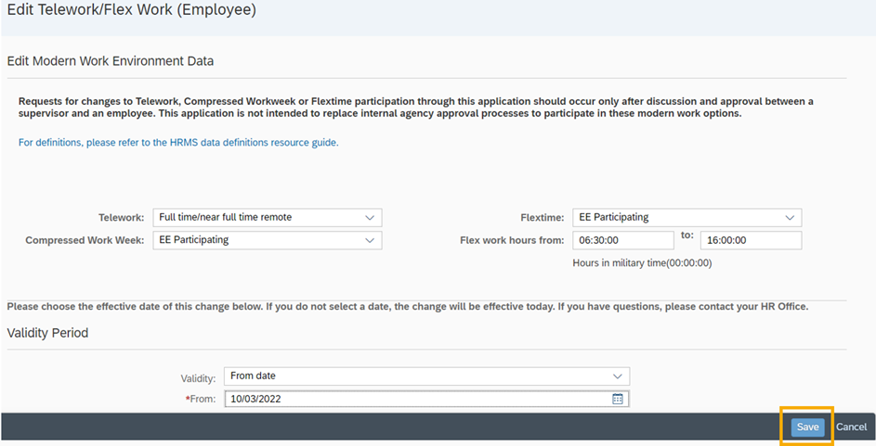Open the Validity dropdown
This screenshot has height=446, width=876.
(618, 376)
